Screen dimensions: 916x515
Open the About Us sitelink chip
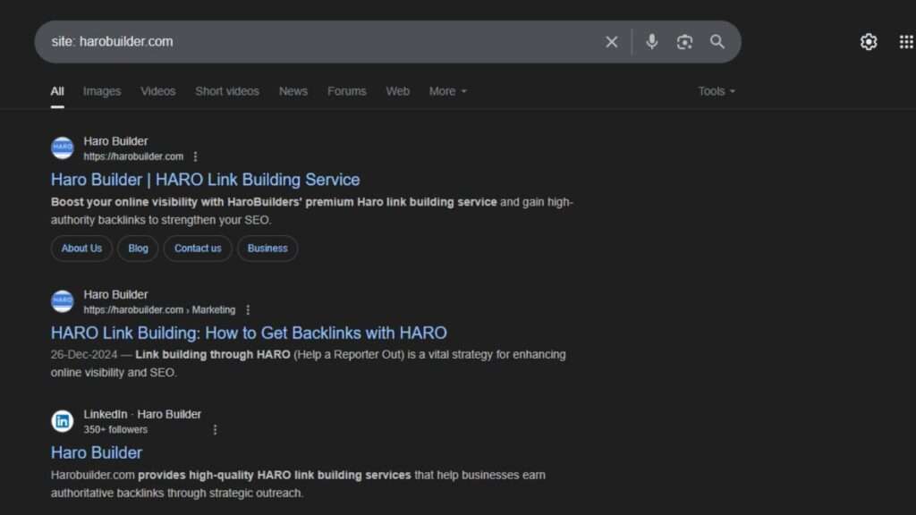pyautogui.click(x=81, y=249)
